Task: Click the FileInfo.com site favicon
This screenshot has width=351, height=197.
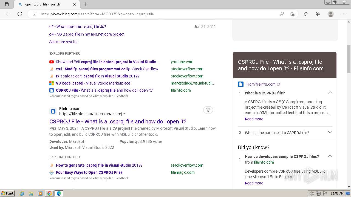Action: click(x=53, y=111)
